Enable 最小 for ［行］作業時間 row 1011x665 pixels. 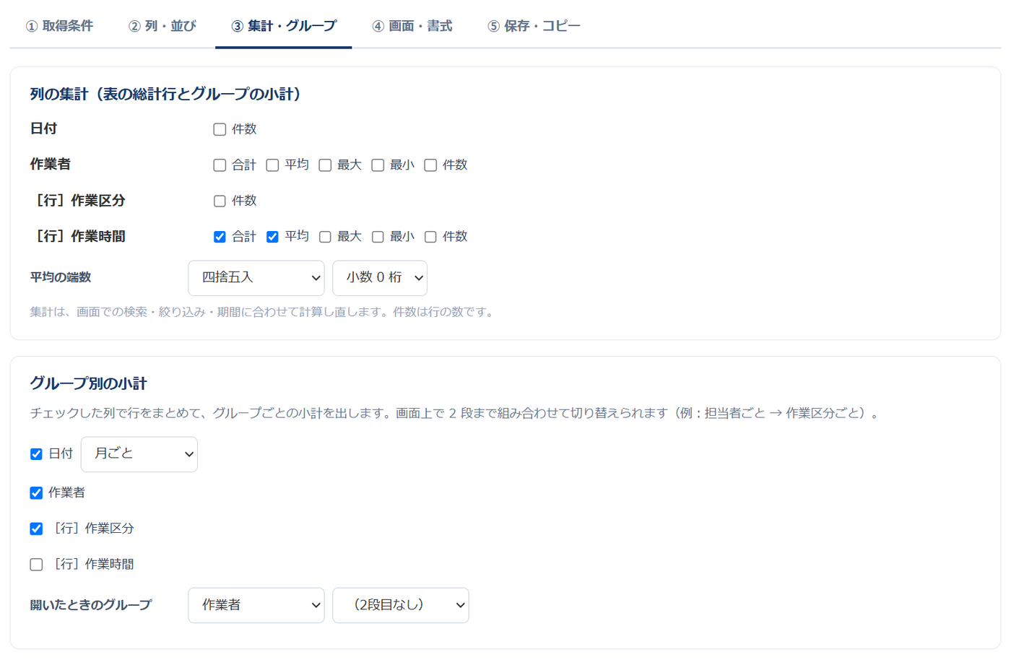click(x=378, y=237)
